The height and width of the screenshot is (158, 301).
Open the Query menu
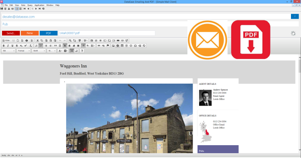click(30, 5)
